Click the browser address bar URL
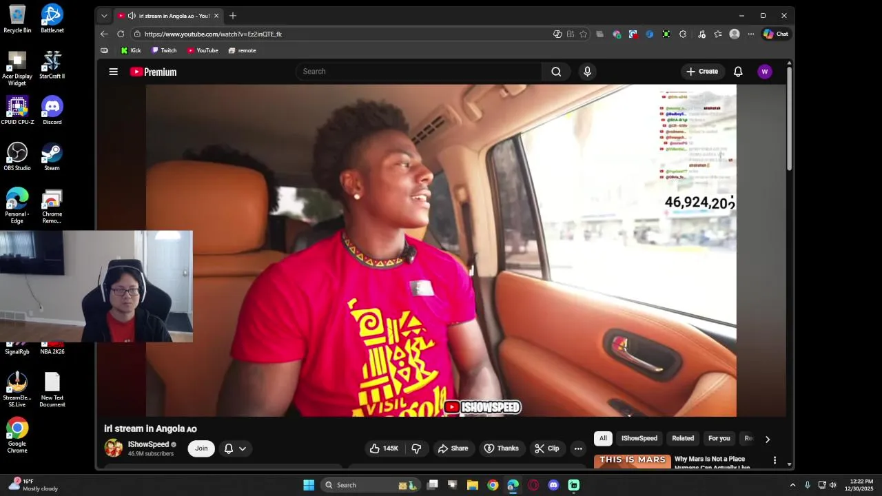This screenshot has height=496, width=882. click(213, 34)
